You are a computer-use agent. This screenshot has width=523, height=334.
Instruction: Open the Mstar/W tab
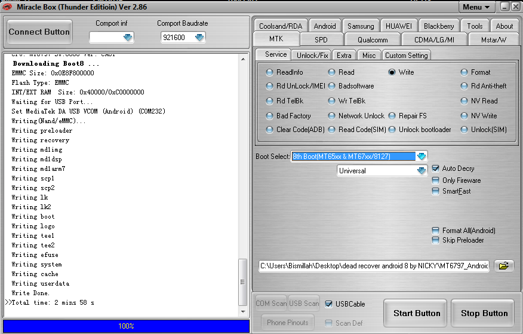click(x=493, y=39)
